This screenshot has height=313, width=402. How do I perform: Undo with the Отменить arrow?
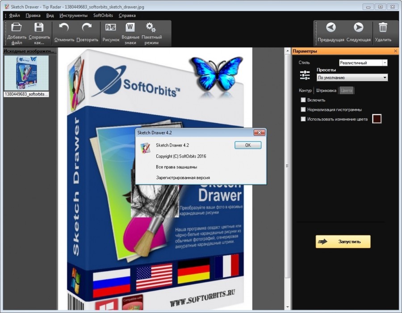point(64,27)
